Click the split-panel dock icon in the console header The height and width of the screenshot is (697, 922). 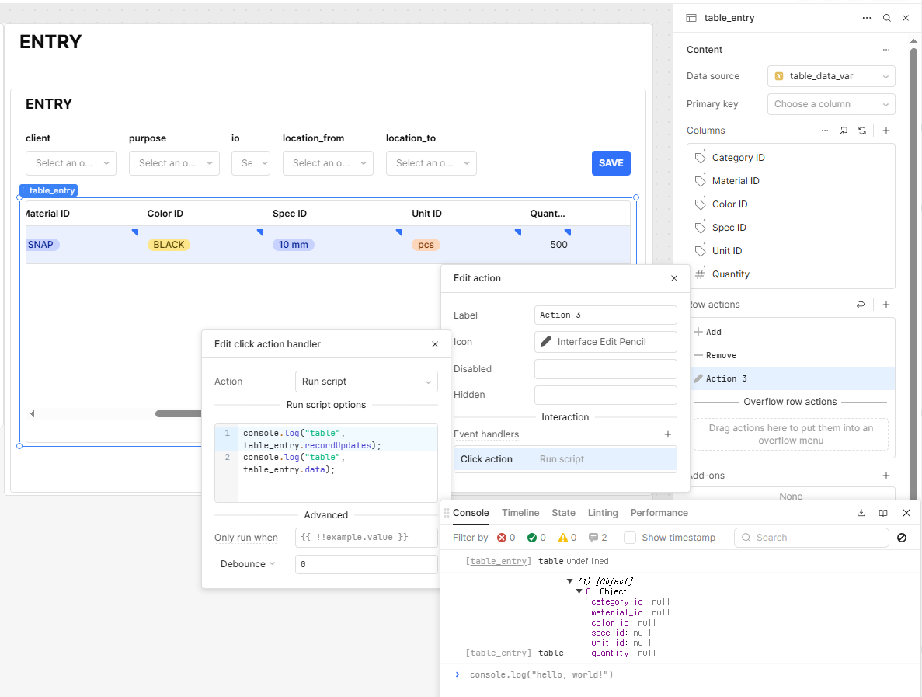click(883, 513)
